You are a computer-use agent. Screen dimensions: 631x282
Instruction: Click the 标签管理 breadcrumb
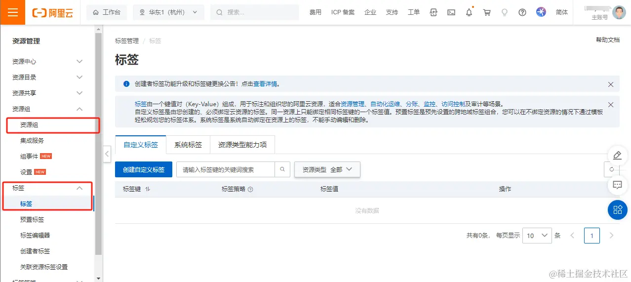tap(127, 40)
